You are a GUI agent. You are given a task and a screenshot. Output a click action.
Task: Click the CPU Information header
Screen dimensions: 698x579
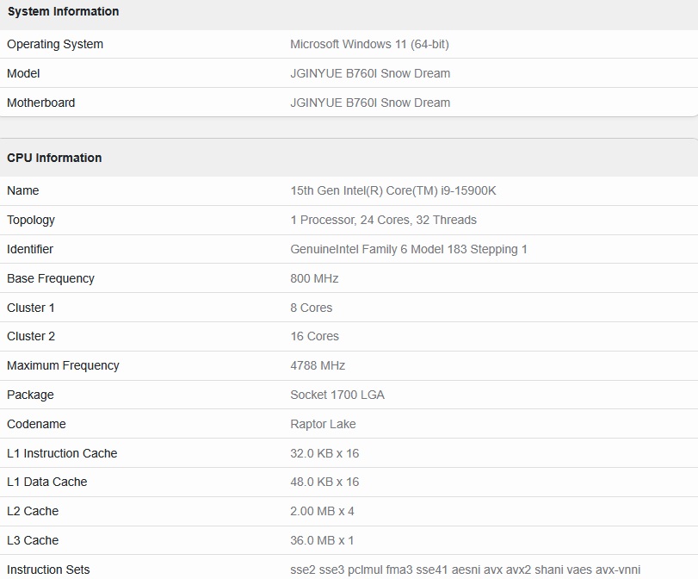click(54, 158)
